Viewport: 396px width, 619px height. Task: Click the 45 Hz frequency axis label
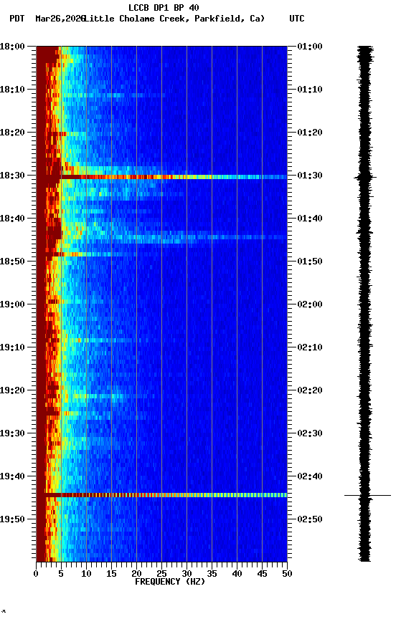coord(262,574)
